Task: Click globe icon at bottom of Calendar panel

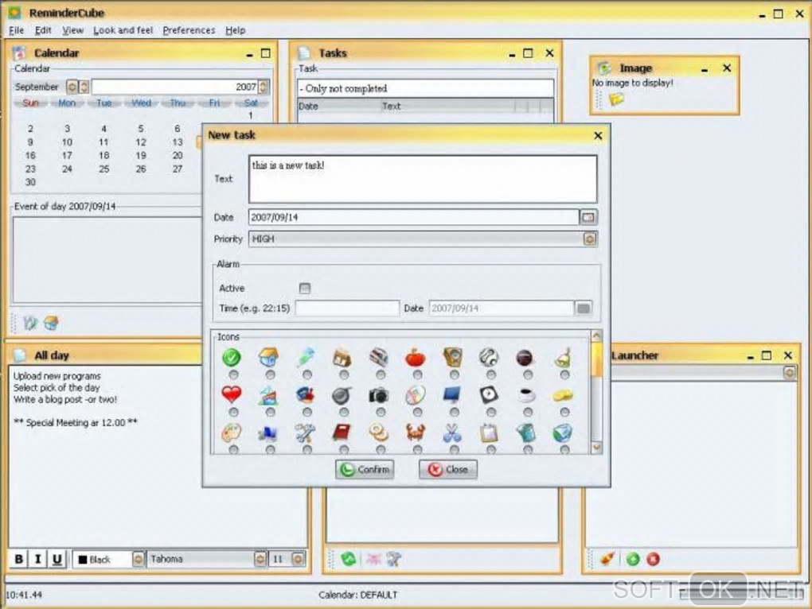Action: click(51, 323)
